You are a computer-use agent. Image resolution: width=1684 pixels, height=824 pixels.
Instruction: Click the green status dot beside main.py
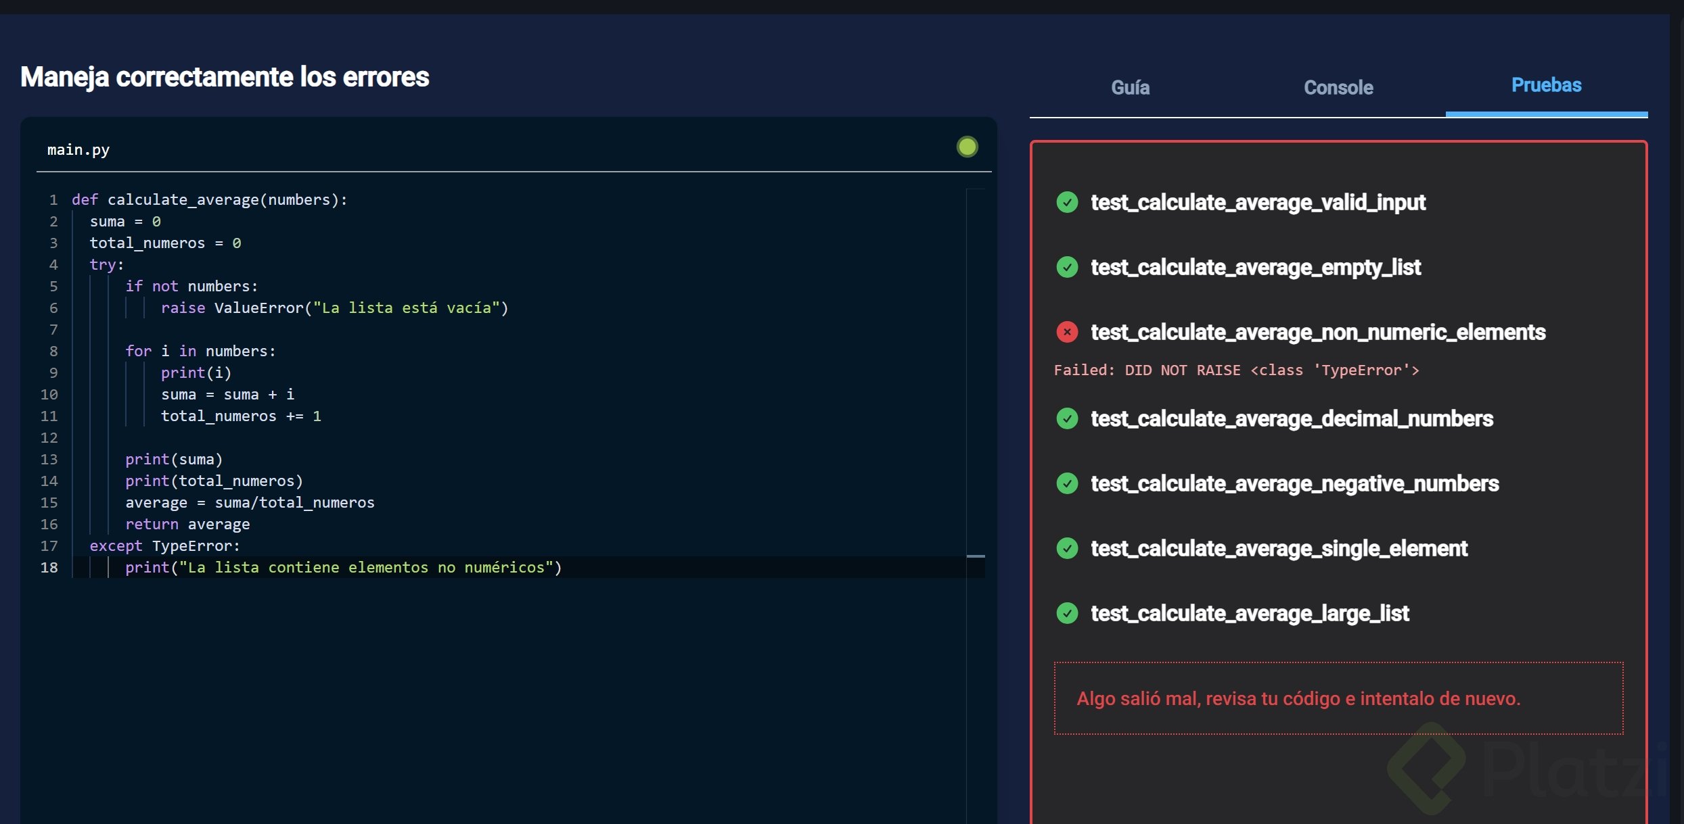[x=967, y=147]
